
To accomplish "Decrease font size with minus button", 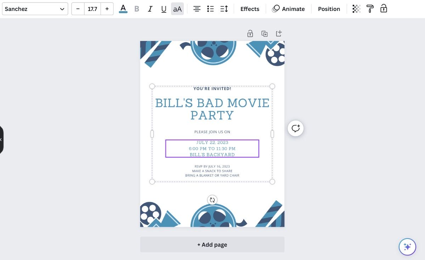I will [x=78, y=9].
